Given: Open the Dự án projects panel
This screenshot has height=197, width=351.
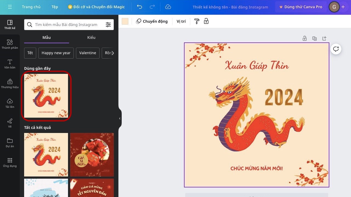Looking at the screenshot, I should coord(10,143).
